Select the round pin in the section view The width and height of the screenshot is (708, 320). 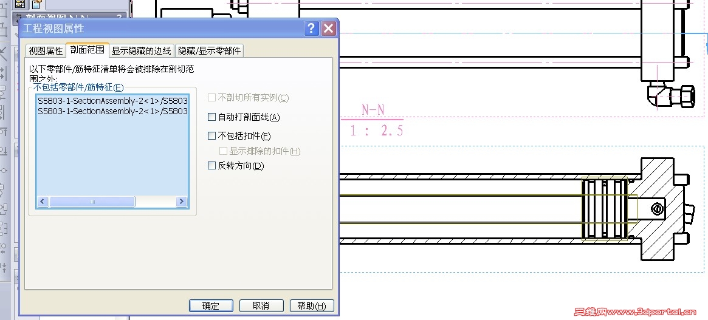click(658, 209)
